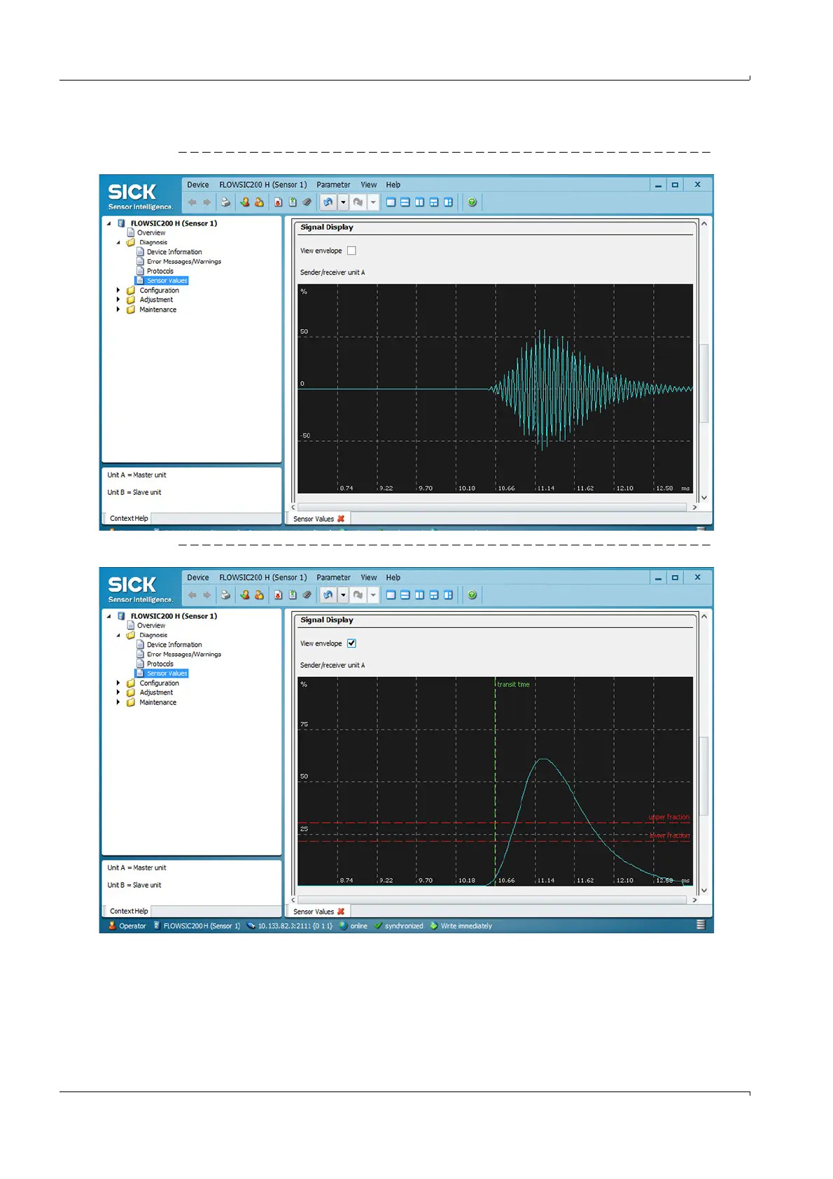Click the horizontal scrollbar under the lower signal graph

click(491, 900)
